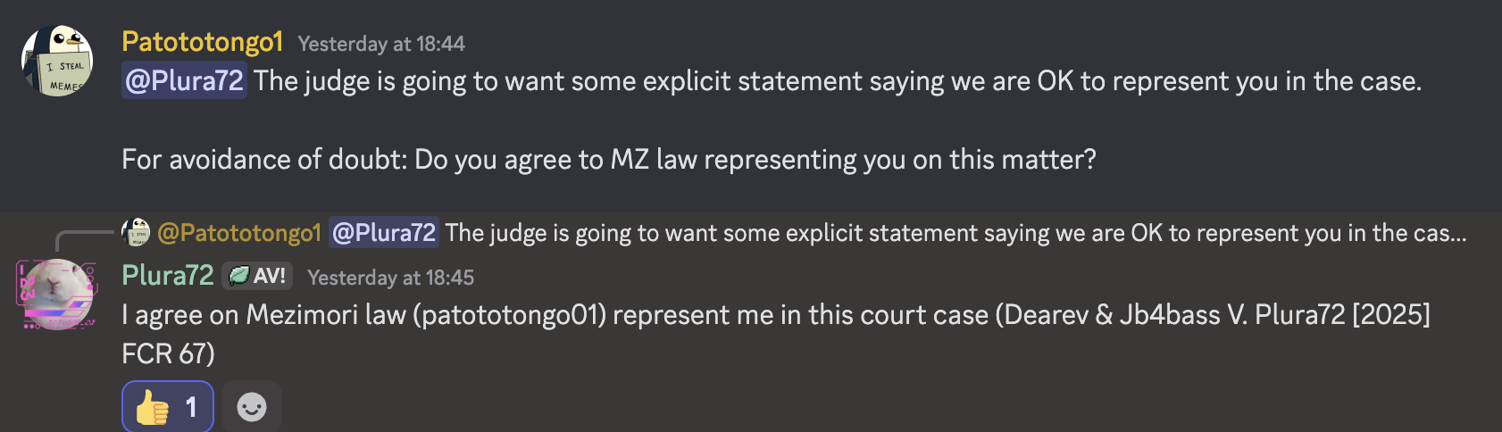Open the add reaction smiley picker
1502x432 pixels.
pos(252,408)
